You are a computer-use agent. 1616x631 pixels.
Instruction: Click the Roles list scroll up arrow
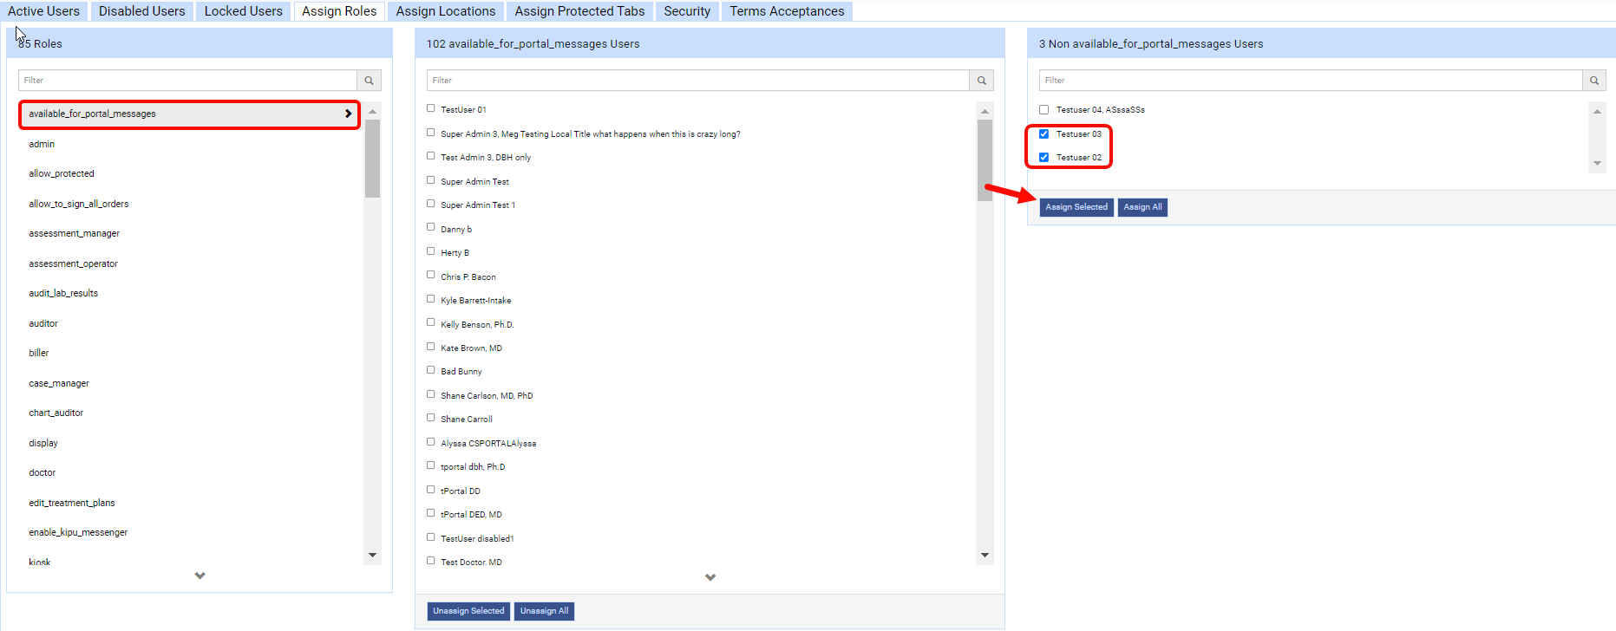[x=372, y=111]
